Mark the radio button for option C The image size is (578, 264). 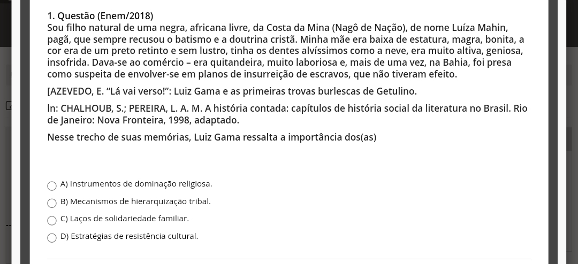(x=52, y=221)
